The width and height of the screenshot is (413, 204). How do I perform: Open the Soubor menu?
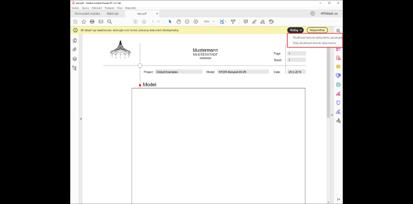click(x=75, y=8)
